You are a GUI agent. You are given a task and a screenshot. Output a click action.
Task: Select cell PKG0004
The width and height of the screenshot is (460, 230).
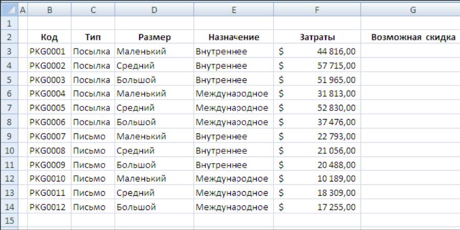pos(50,94)
